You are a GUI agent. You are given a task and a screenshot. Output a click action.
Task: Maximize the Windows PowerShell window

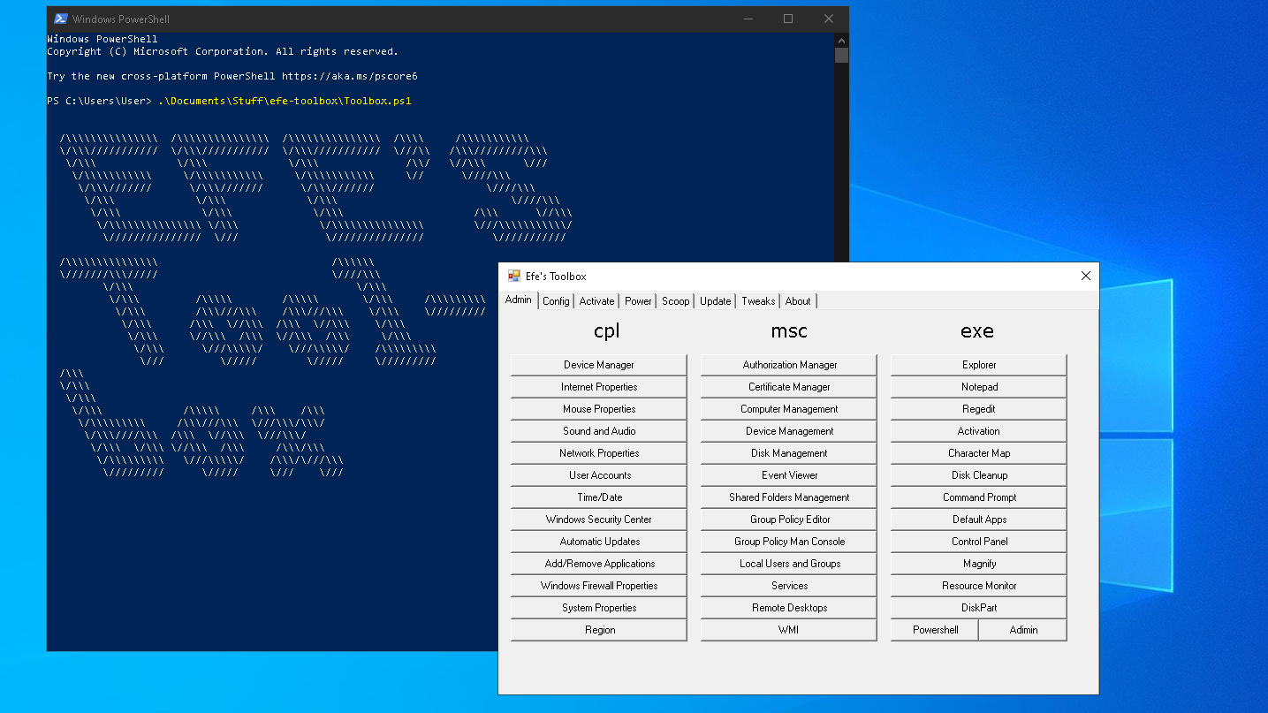(x=788, y=19)
